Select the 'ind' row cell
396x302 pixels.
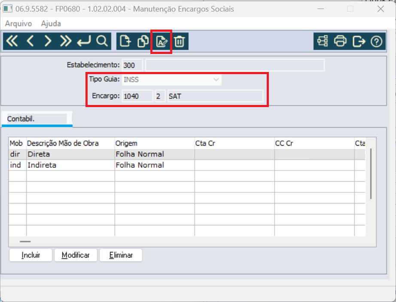(x=18, y=165)
